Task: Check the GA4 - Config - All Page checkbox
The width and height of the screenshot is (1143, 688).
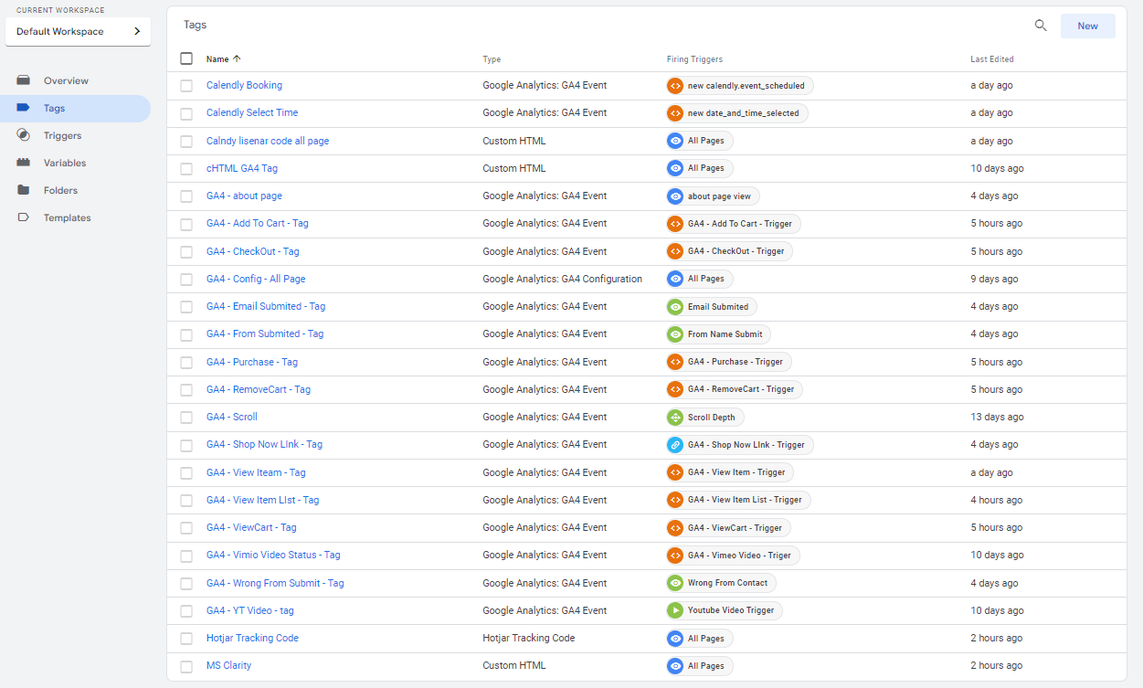Action: pos(186,280)
